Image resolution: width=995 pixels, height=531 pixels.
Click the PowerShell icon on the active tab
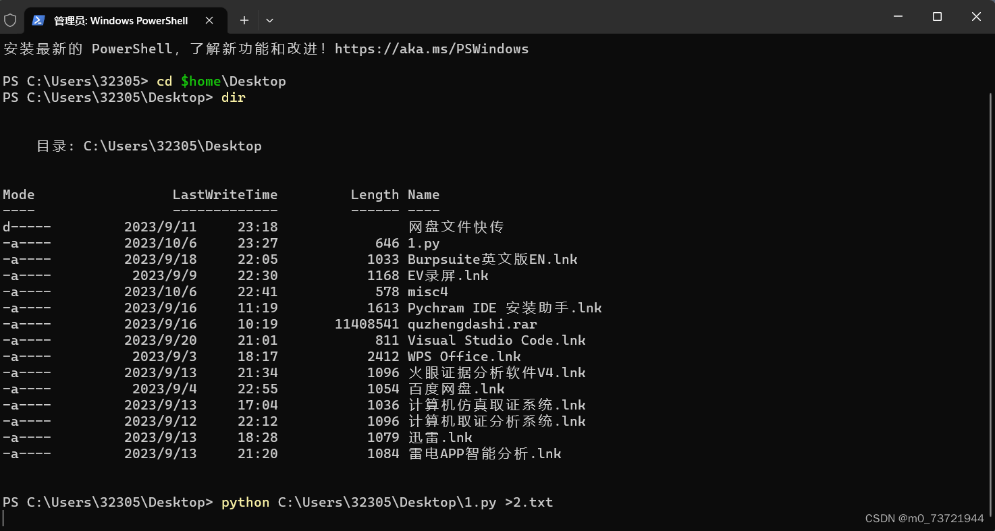click(38, 20)
